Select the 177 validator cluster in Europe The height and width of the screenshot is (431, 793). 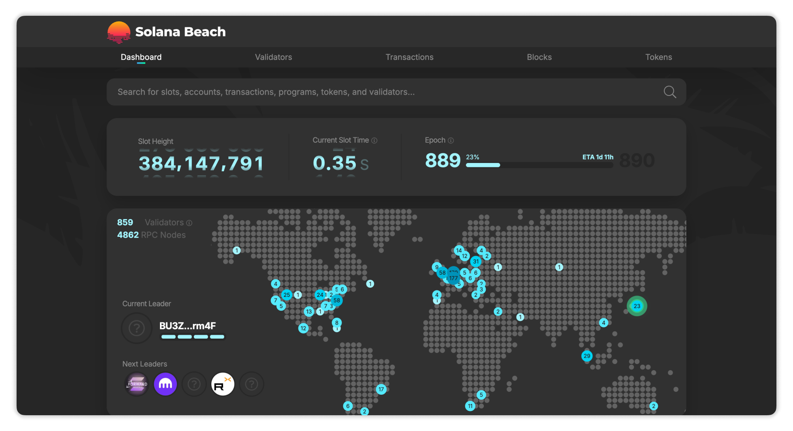(453, 278)
